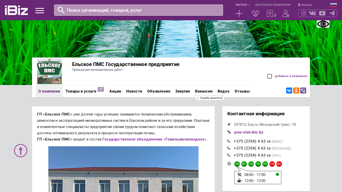Reveal the fax phone number

click(252, 141)
